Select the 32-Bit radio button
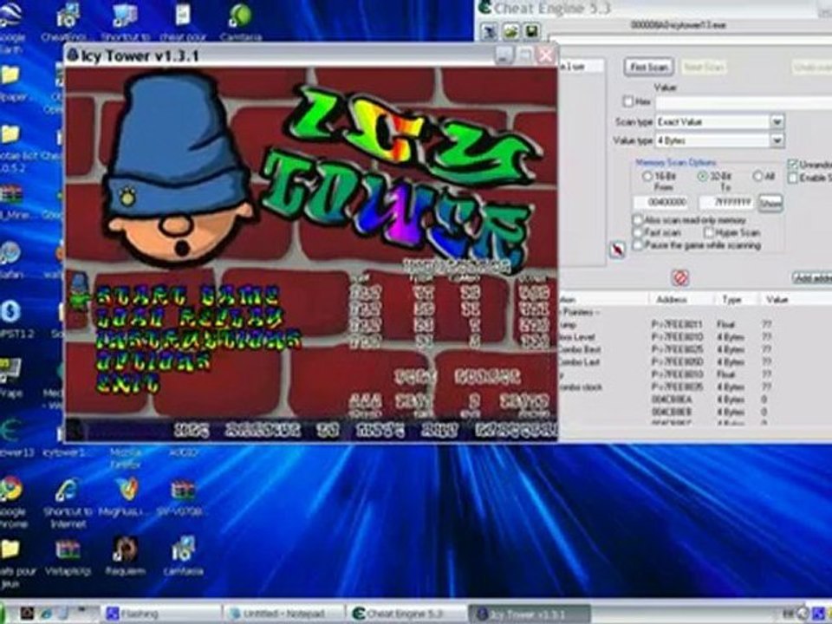Image resolution: width=832 pixels, height=624 pixels. [x=703, y=176]
